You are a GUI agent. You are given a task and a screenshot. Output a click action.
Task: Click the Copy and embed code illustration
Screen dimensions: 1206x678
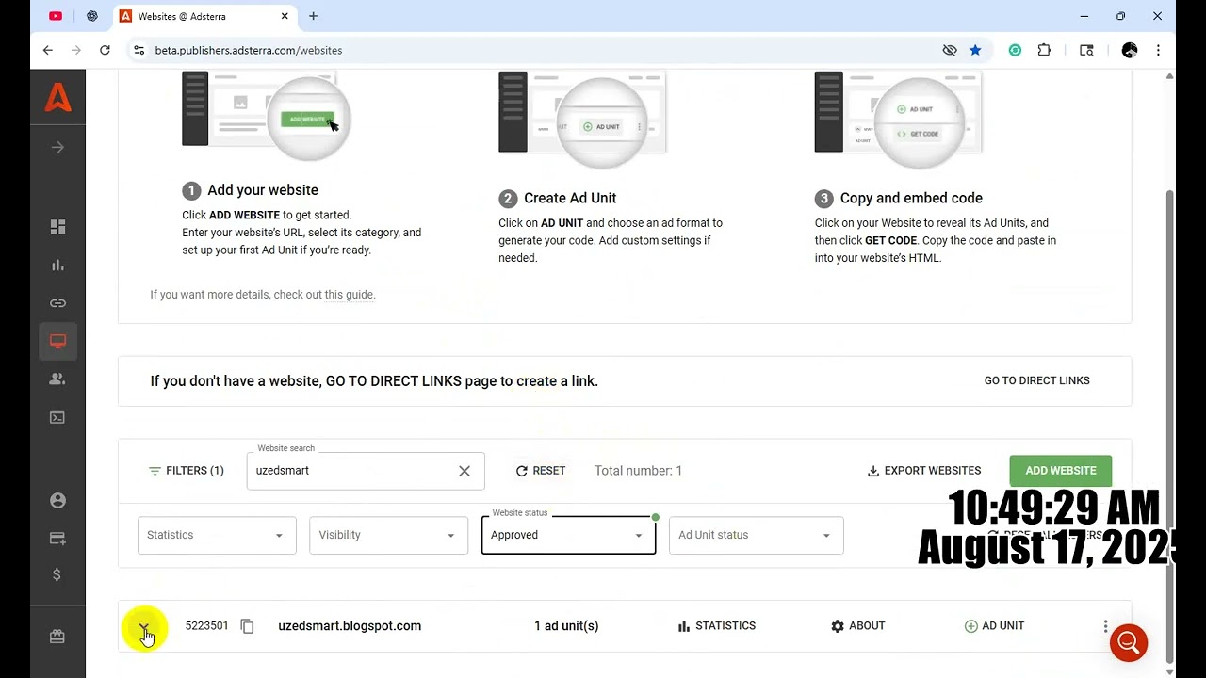[x=899, y=118]
